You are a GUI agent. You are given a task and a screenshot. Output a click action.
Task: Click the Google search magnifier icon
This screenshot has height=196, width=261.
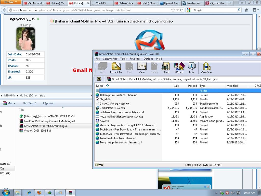[x=239, y=10]
